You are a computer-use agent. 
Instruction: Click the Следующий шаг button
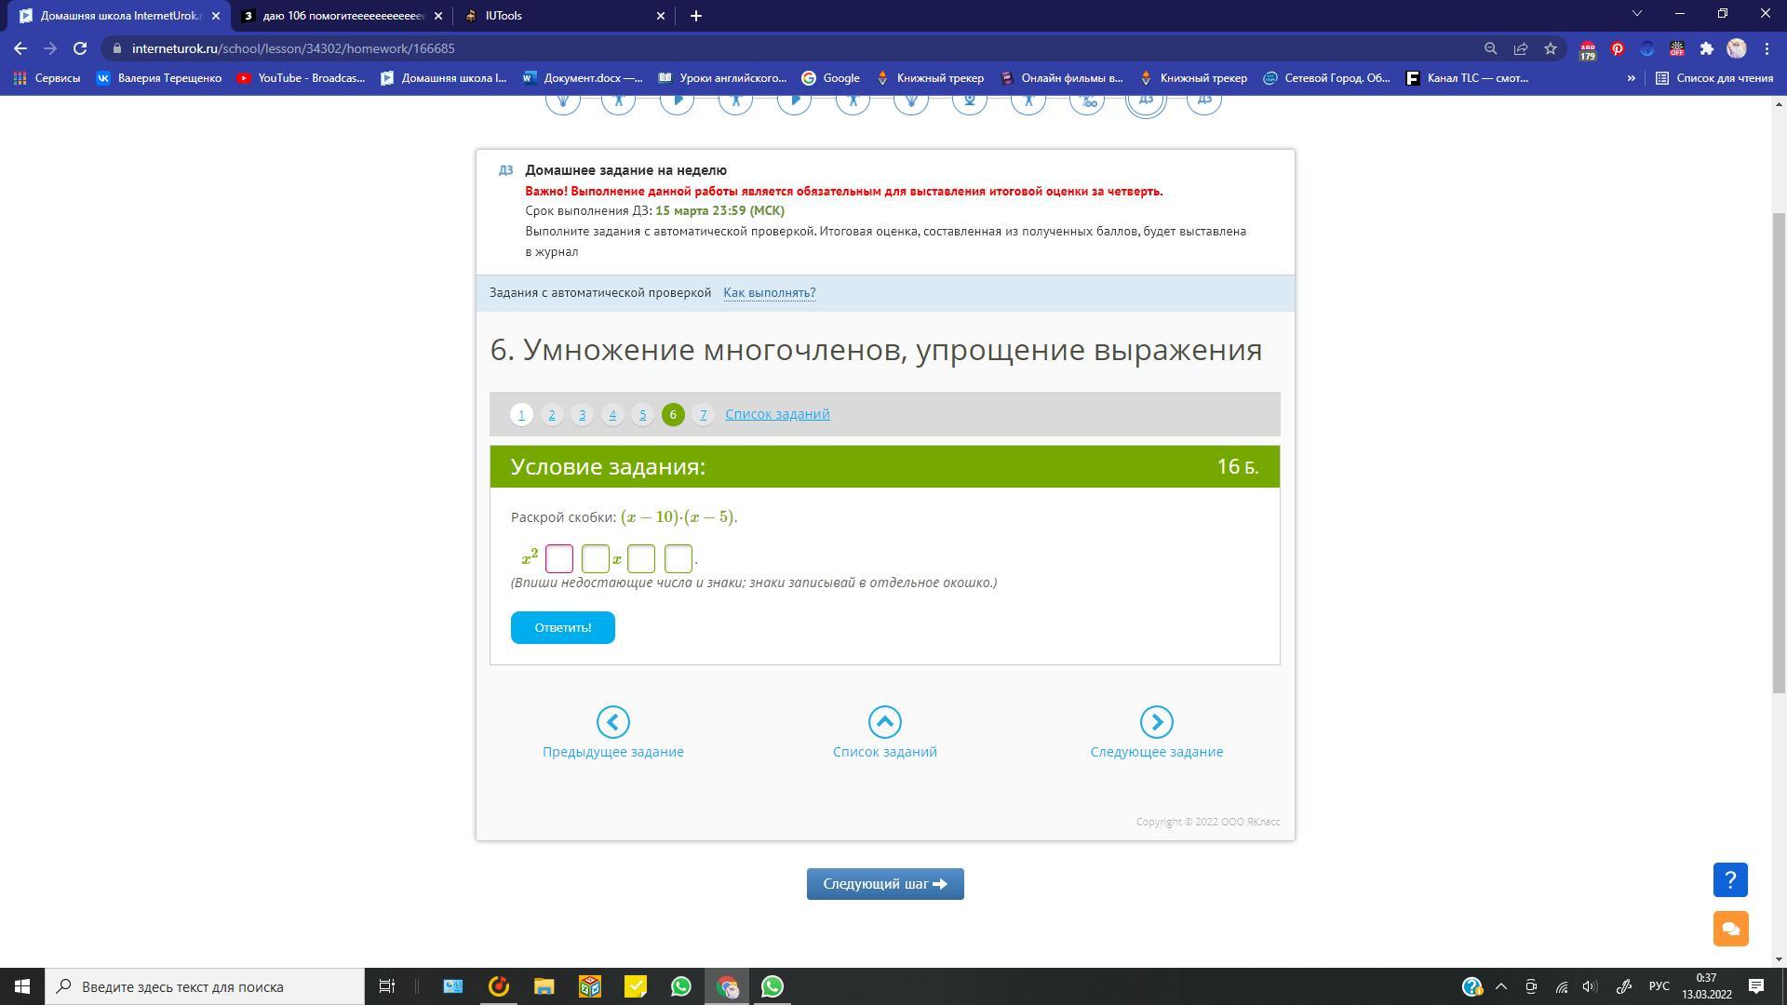tap(884, 884)
